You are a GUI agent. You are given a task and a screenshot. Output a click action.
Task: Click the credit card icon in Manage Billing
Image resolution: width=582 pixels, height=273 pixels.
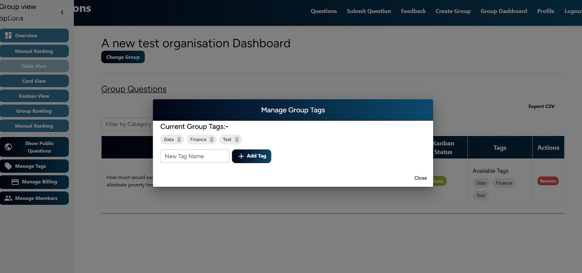(x=15, y=182)
